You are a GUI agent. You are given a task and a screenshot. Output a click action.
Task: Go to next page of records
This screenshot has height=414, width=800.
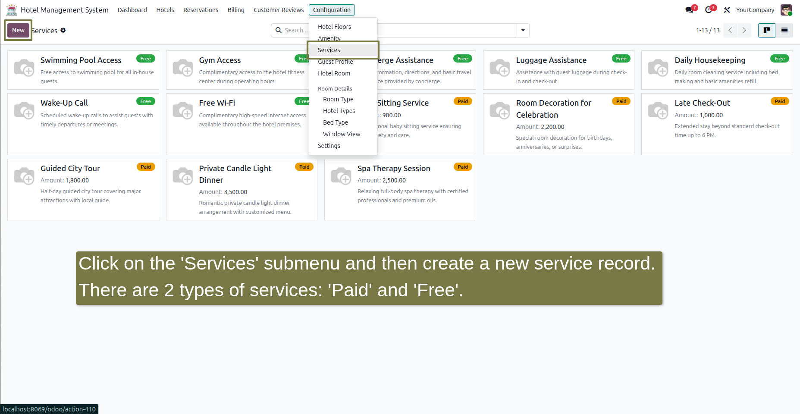[744, 30]
